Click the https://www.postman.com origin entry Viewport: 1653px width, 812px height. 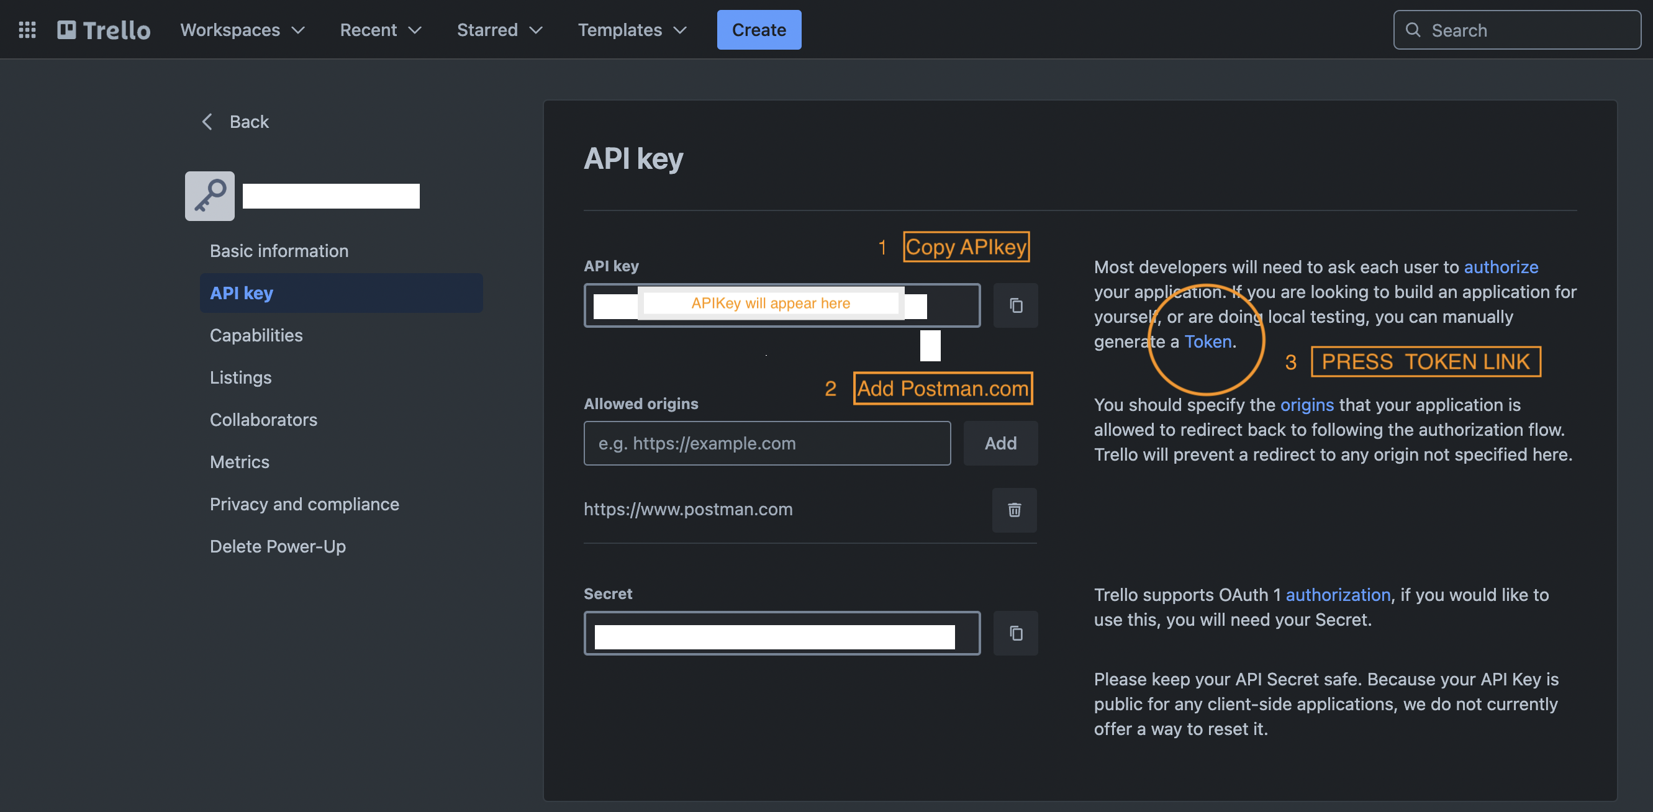click(x=688, y=510)
